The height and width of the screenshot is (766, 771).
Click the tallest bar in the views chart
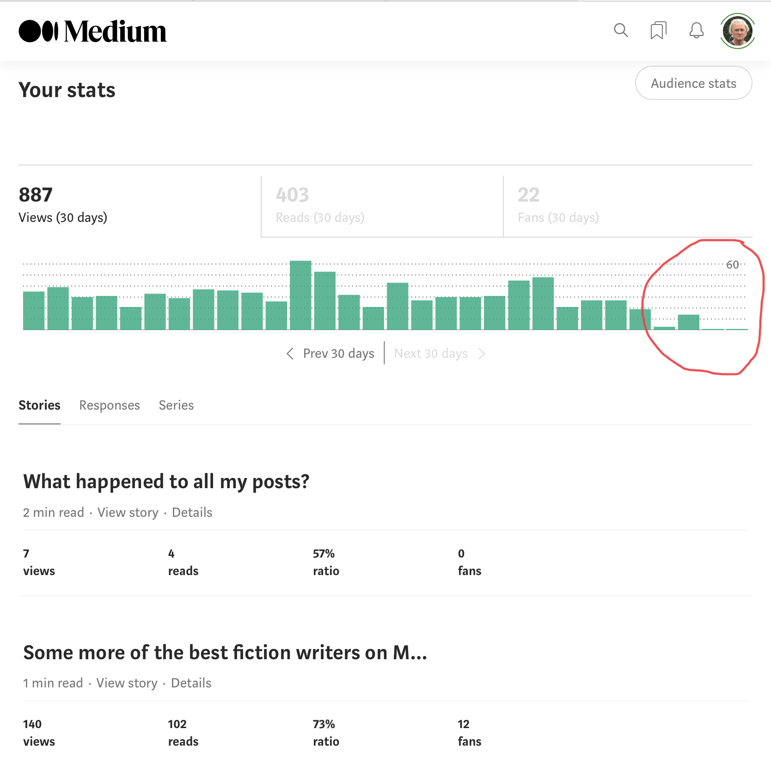click(300, 295)
